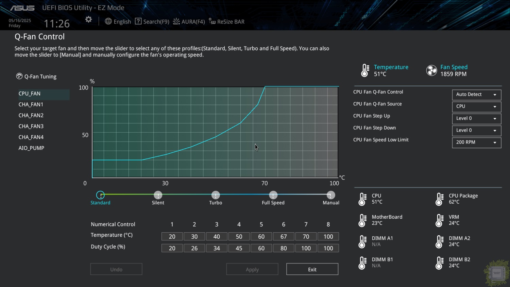The width and height of the screenshot is (510, 287).
Task: Click duty cycle field showing 26
Action: (x=194, y=248)
